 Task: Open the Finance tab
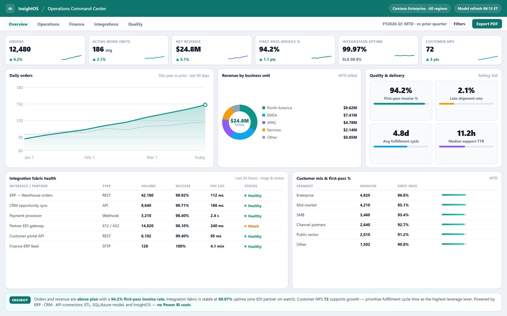coord(77,24)
